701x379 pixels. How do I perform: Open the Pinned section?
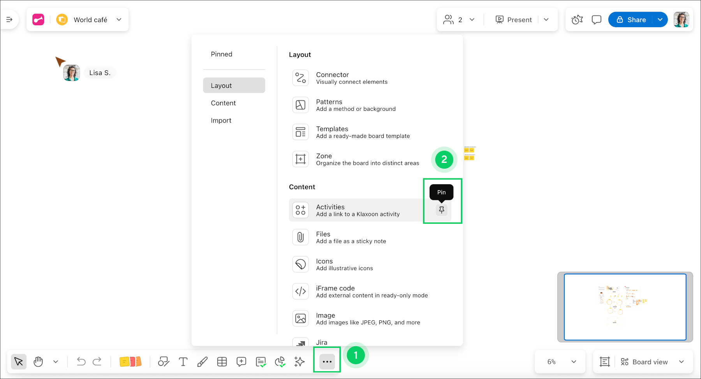tap(221, 54)
